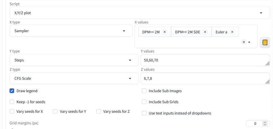Viewport: 273px width, 129px height.
Task: Clear all X values with the X icon
Action: [244, 42]
